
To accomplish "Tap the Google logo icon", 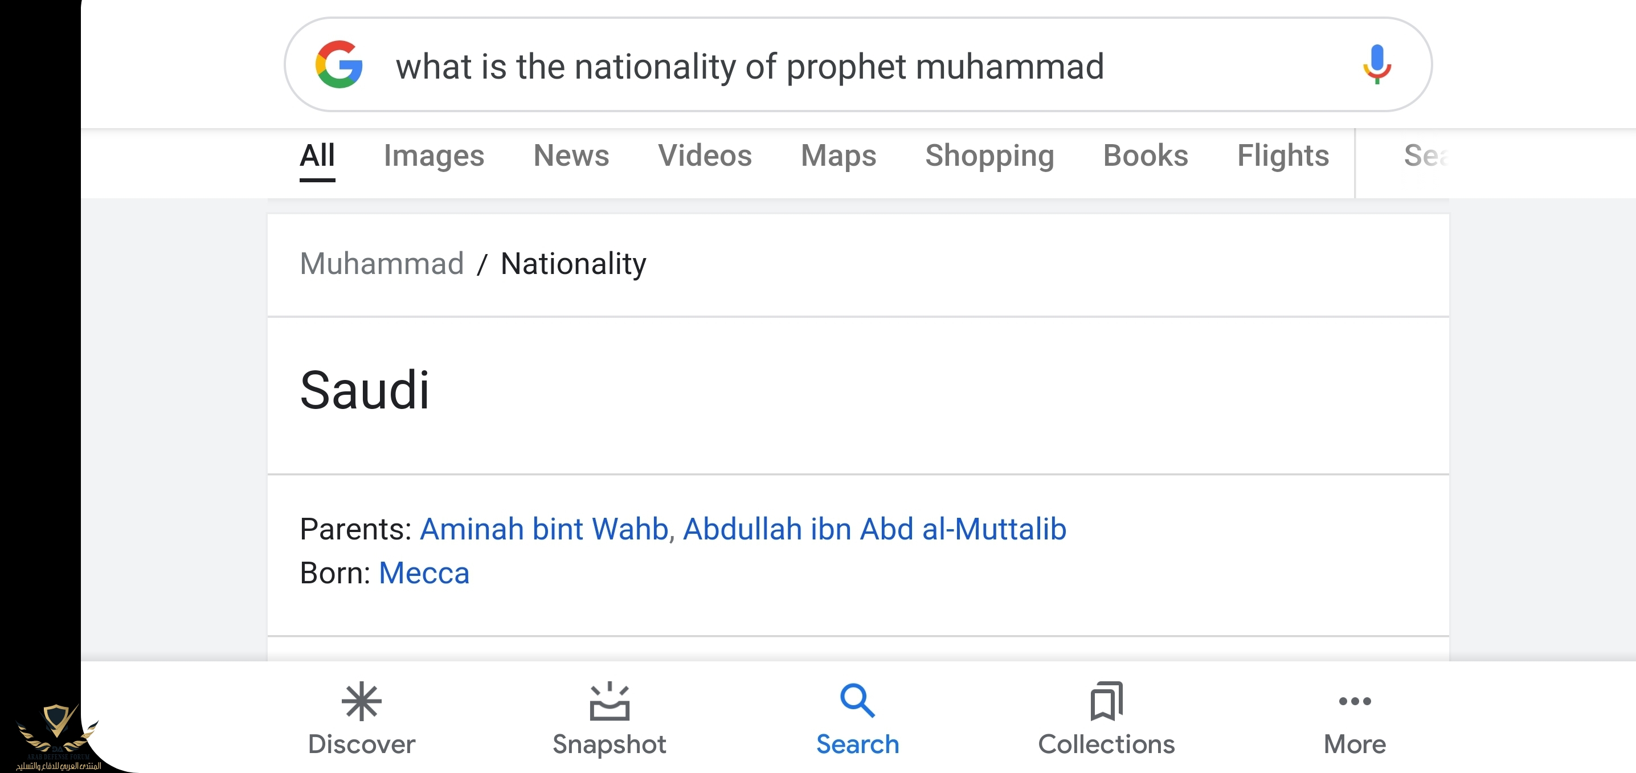I will pos(339,65).
